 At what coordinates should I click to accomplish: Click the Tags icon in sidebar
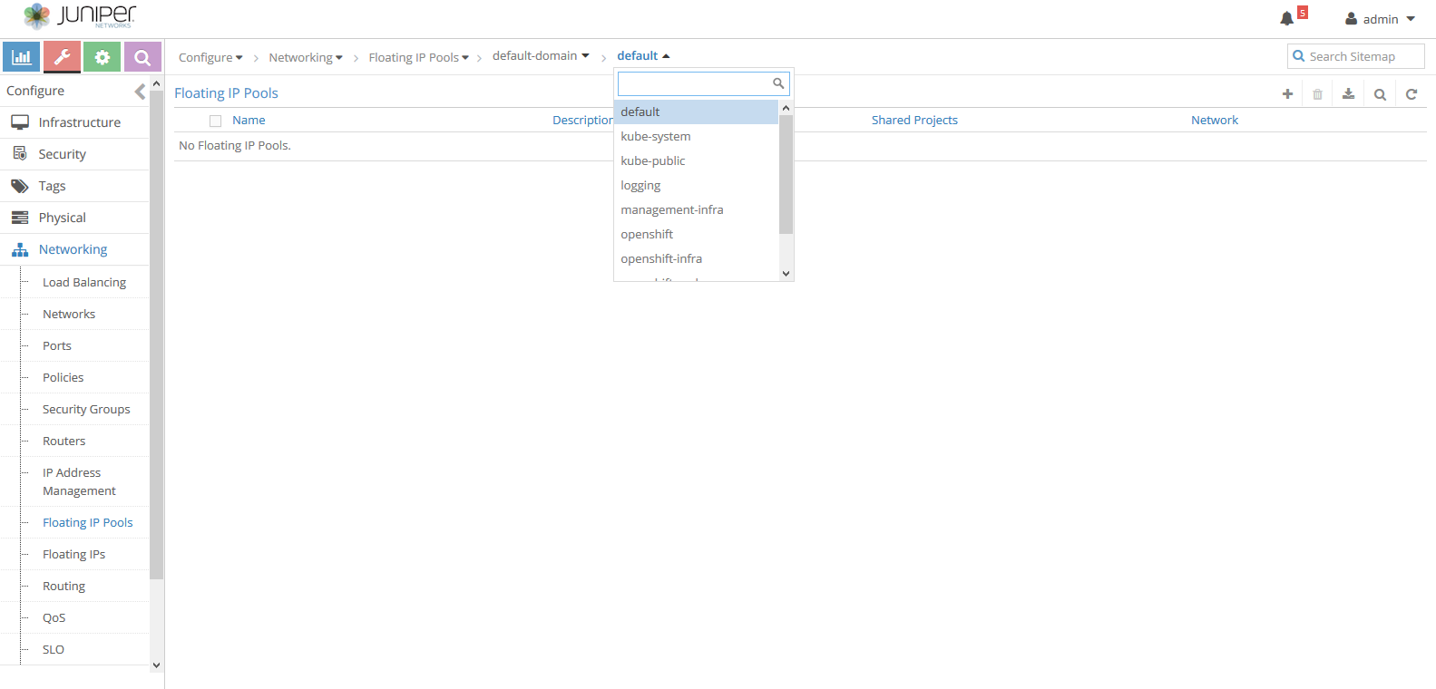click(20, 186)
